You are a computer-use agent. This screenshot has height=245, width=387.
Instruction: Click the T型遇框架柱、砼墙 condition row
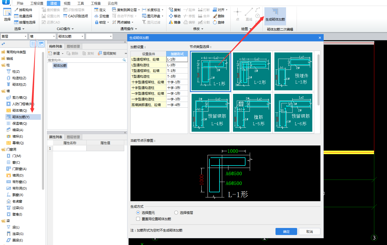coord(148,71)
